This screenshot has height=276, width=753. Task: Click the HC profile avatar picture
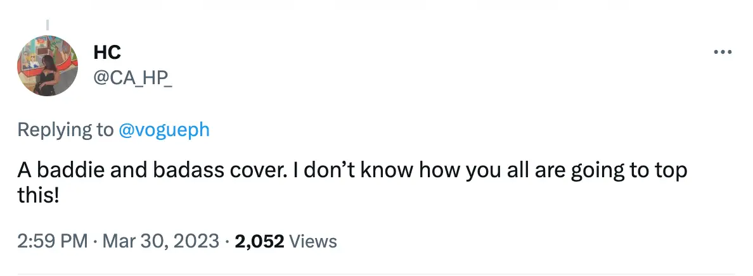click(47, 66)
